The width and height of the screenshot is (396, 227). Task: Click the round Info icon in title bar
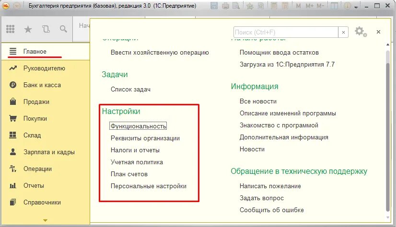pos(348,6)
